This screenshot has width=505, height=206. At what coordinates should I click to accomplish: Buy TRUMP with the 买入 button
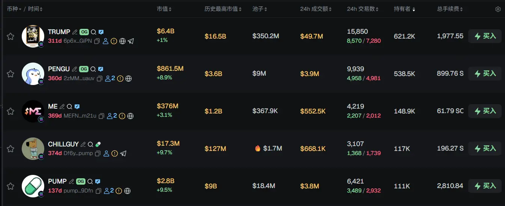coord(485,36)
